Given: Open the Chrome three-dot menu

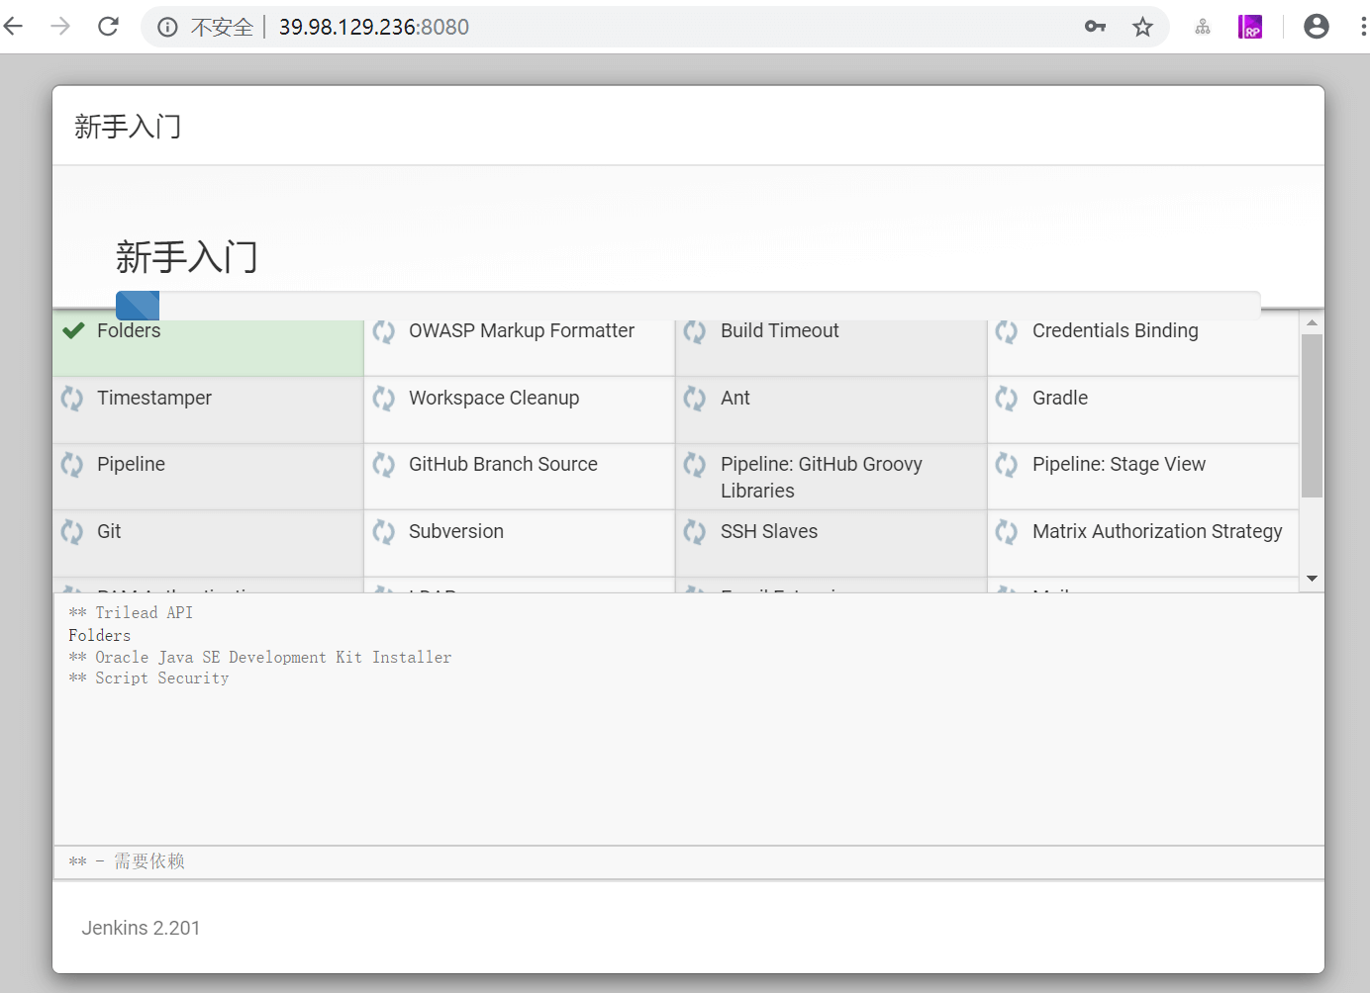Looking at the screenshot, I should 1363,27.
